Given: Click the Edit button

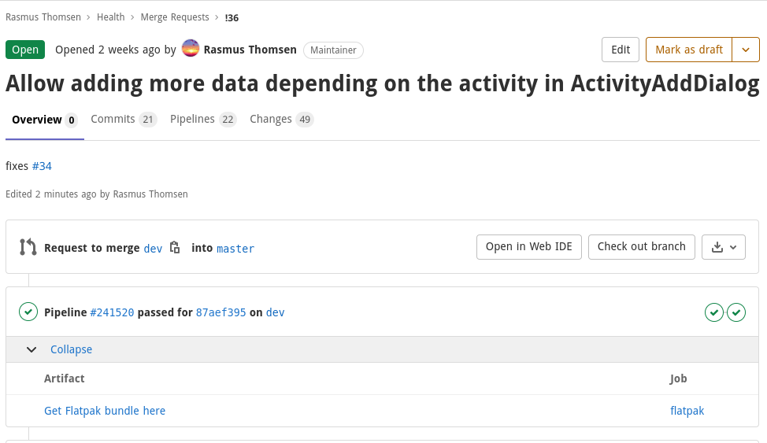Looking at the screenshot, I should coord(621,50).
